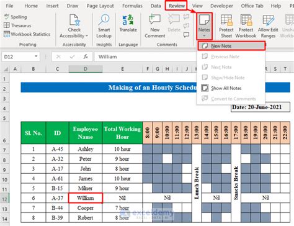This screenshot has height=226, width=294.
Task: Select the A-32 ID cell
Action: point(57,159)
